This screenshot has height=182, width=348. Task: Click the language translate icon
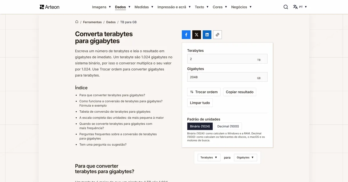click(295, 7)
